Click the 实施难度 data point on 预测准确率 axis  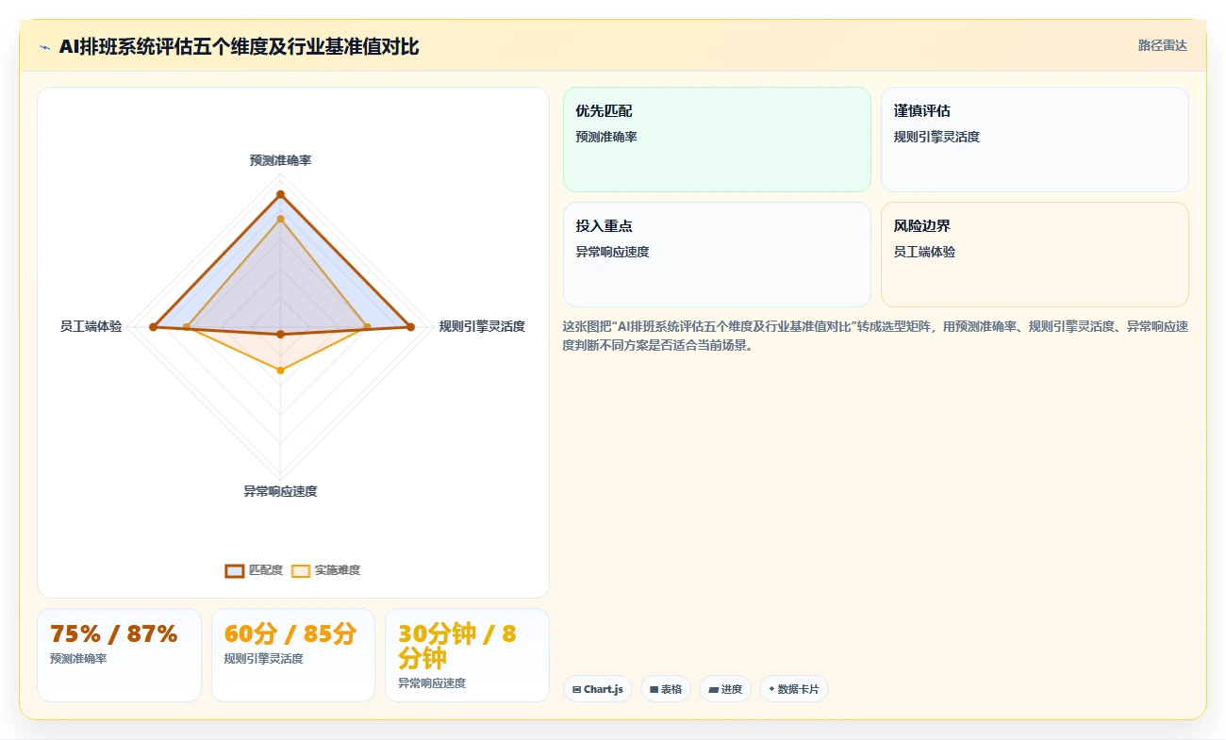tap(280, 219)
